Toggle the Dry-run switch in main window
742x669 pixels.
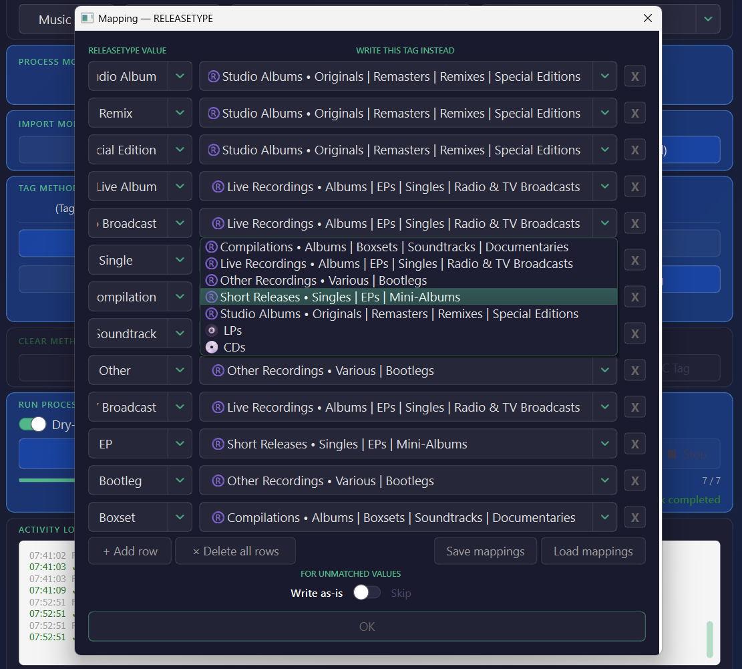click(x=32, y=424)
